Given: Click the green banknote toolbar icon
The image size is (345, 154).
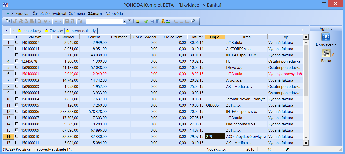Looking at the screenshot, I should click(146, 21).
